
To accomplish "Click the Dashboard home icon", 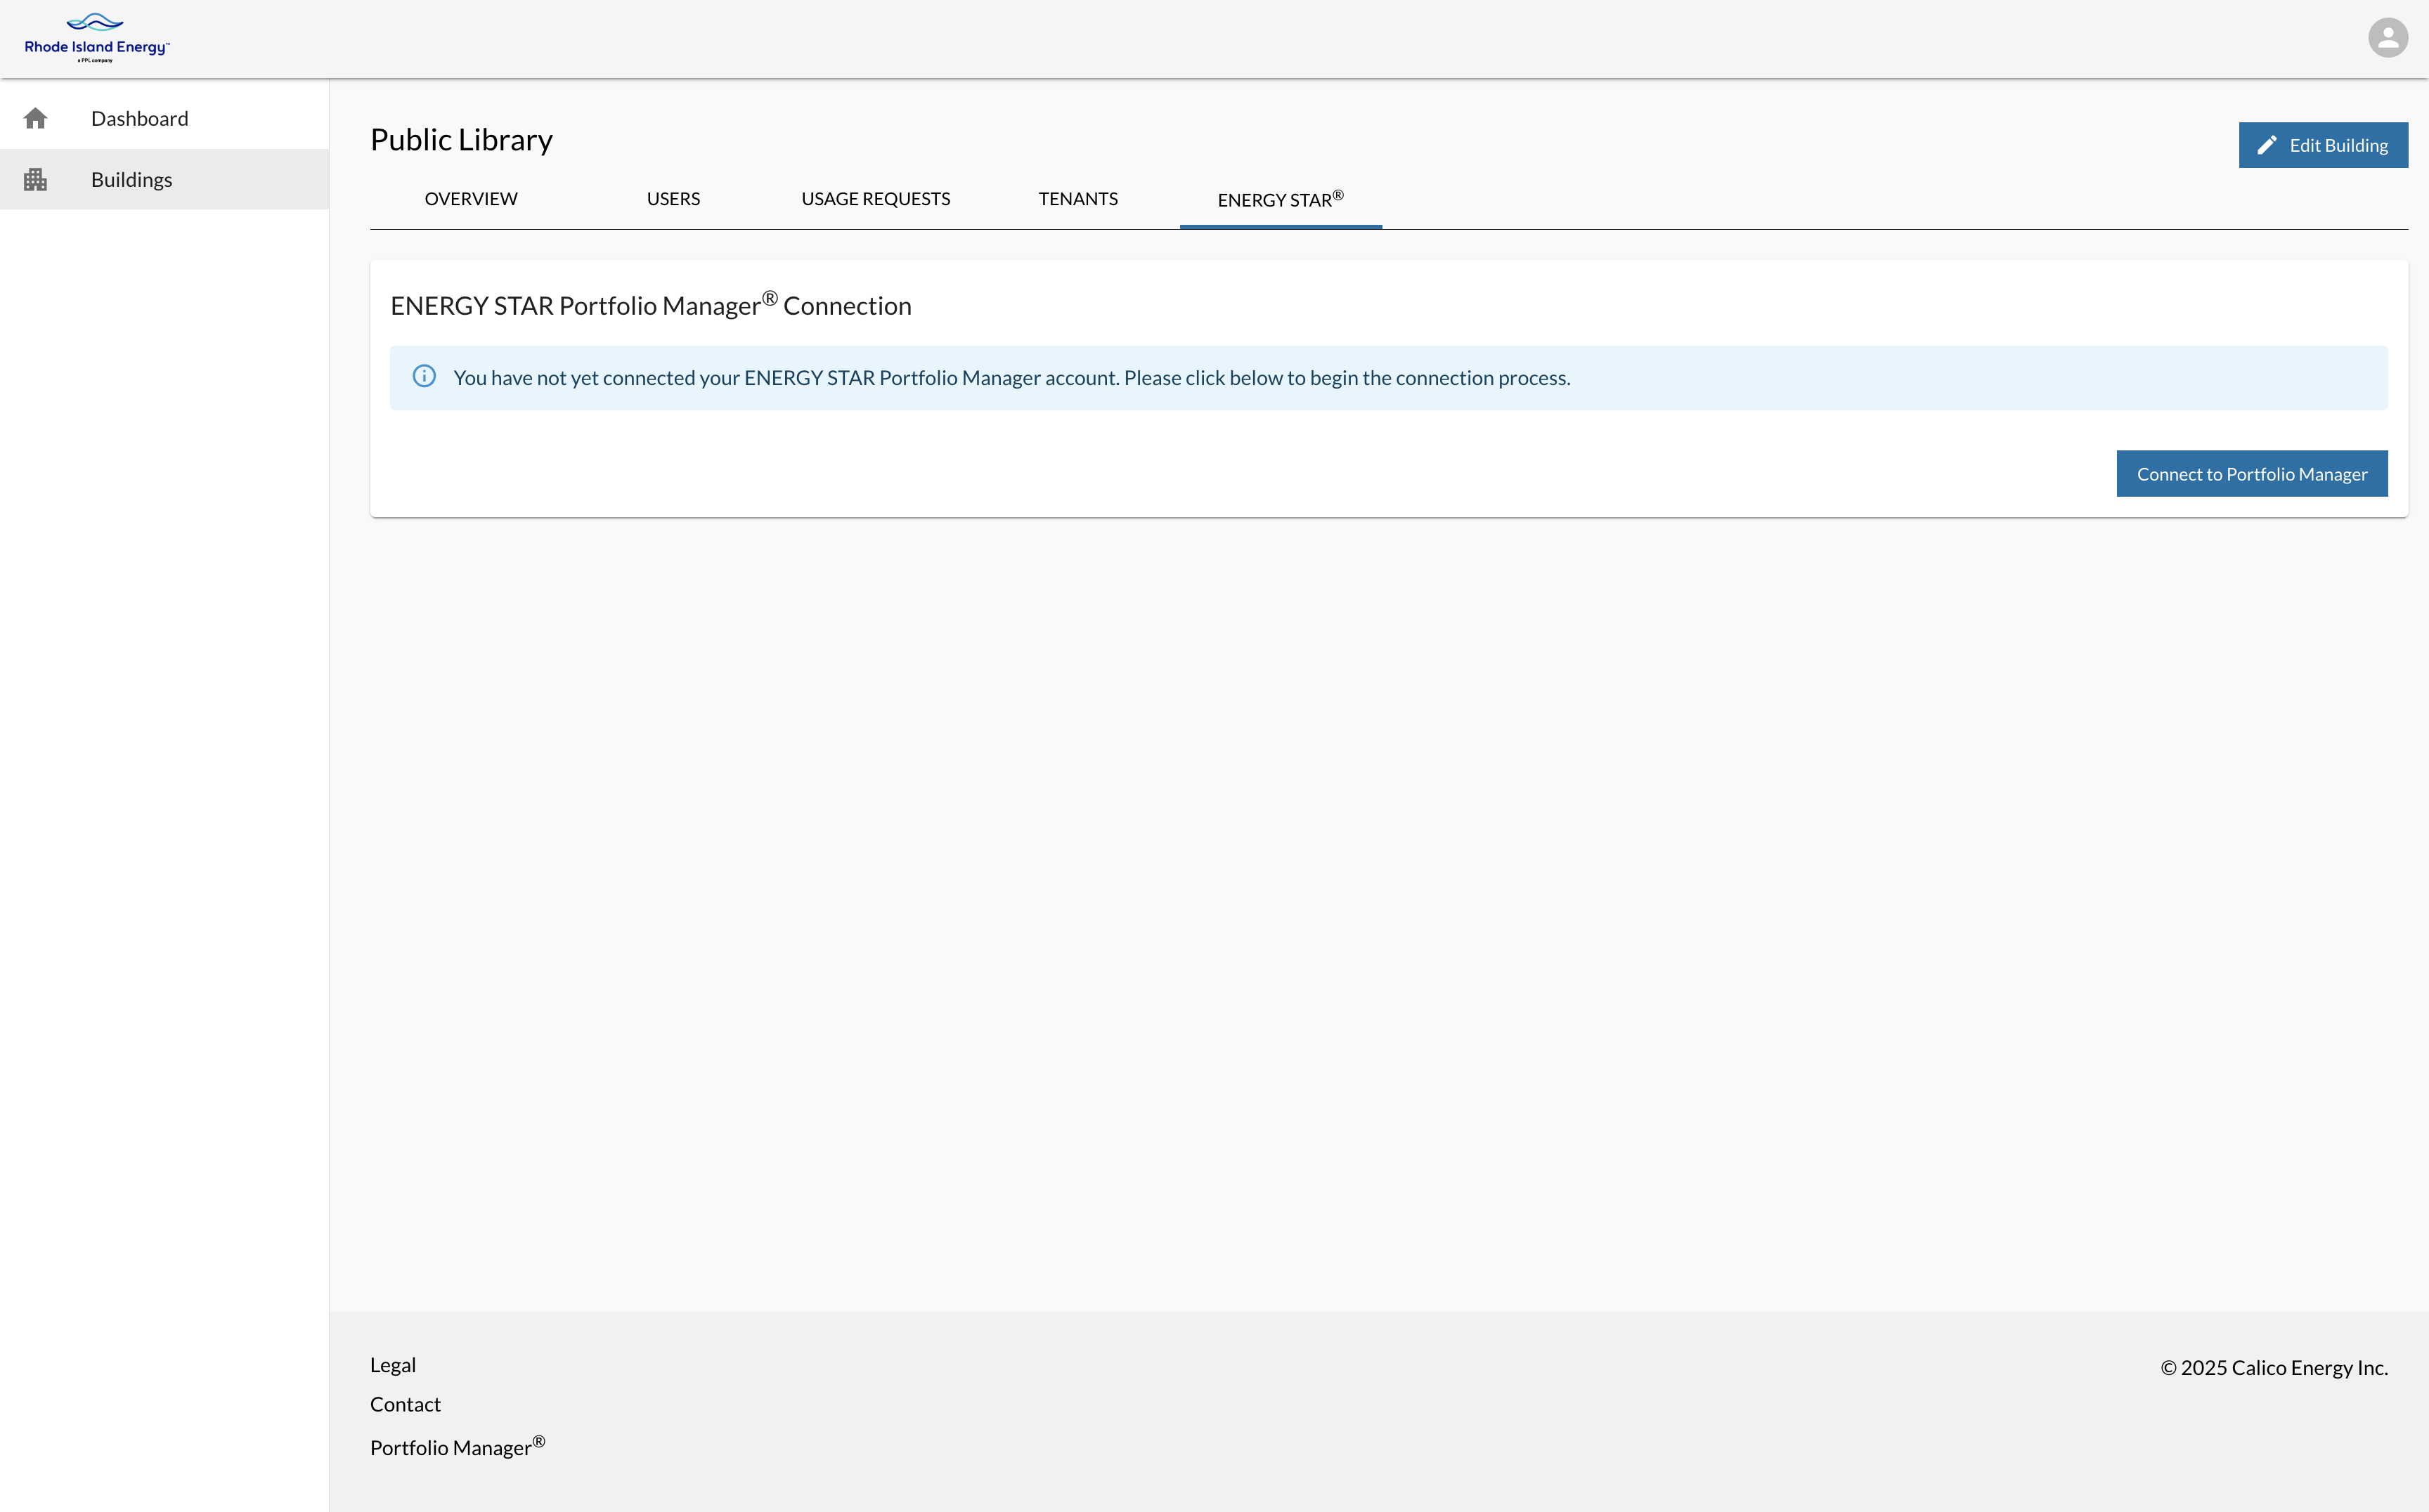I will coord(36,119).
